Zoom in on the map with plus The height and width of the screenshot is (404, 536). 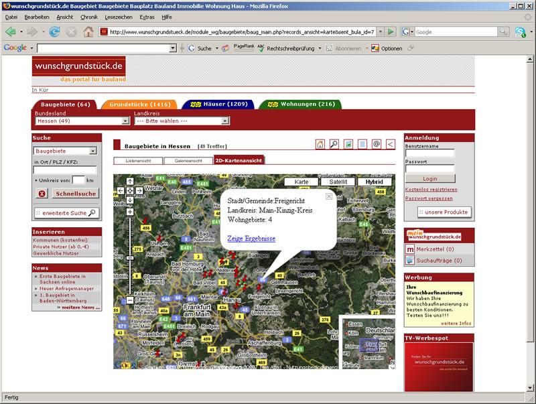tap(130, 212)
